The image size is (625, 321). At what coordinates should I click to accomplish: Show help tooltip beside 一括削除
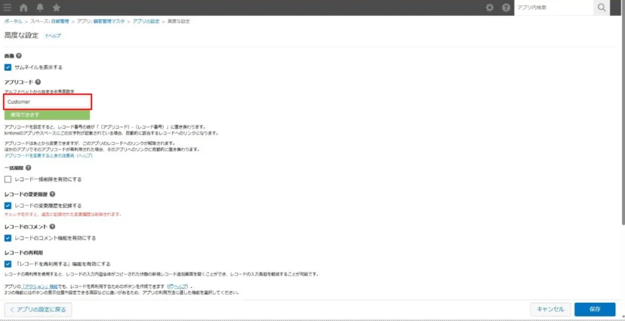pos(28,168)
